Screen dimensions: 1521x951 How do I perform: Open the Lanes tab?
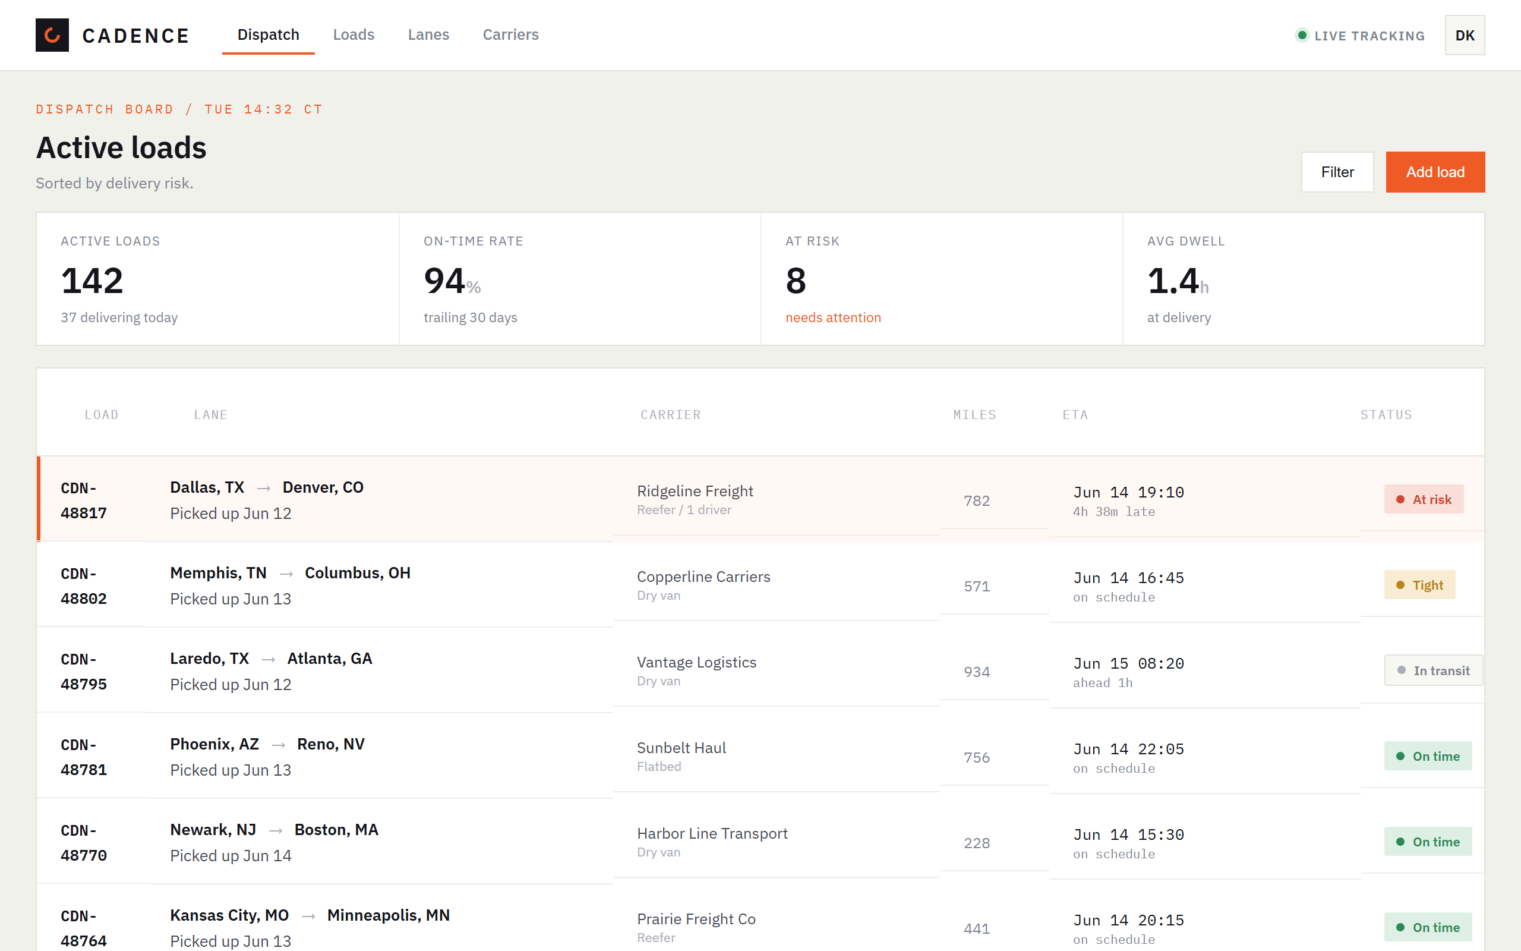click(x=428, y=34)
